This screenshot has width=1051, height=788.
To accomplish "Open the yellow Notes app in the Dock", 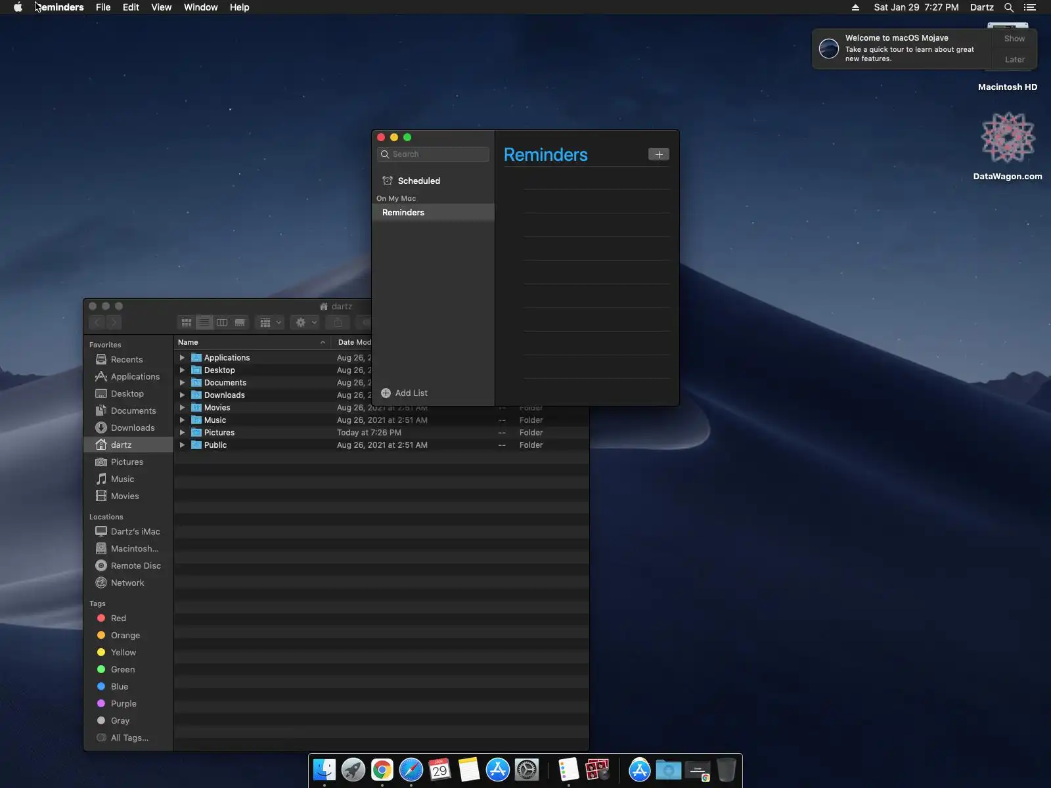I will 469,770.
